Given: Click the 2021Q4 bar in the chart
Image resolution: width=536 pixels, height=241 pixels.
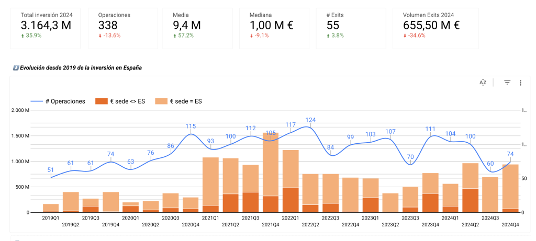Looking at the screenshot, I should coord(271,173).
